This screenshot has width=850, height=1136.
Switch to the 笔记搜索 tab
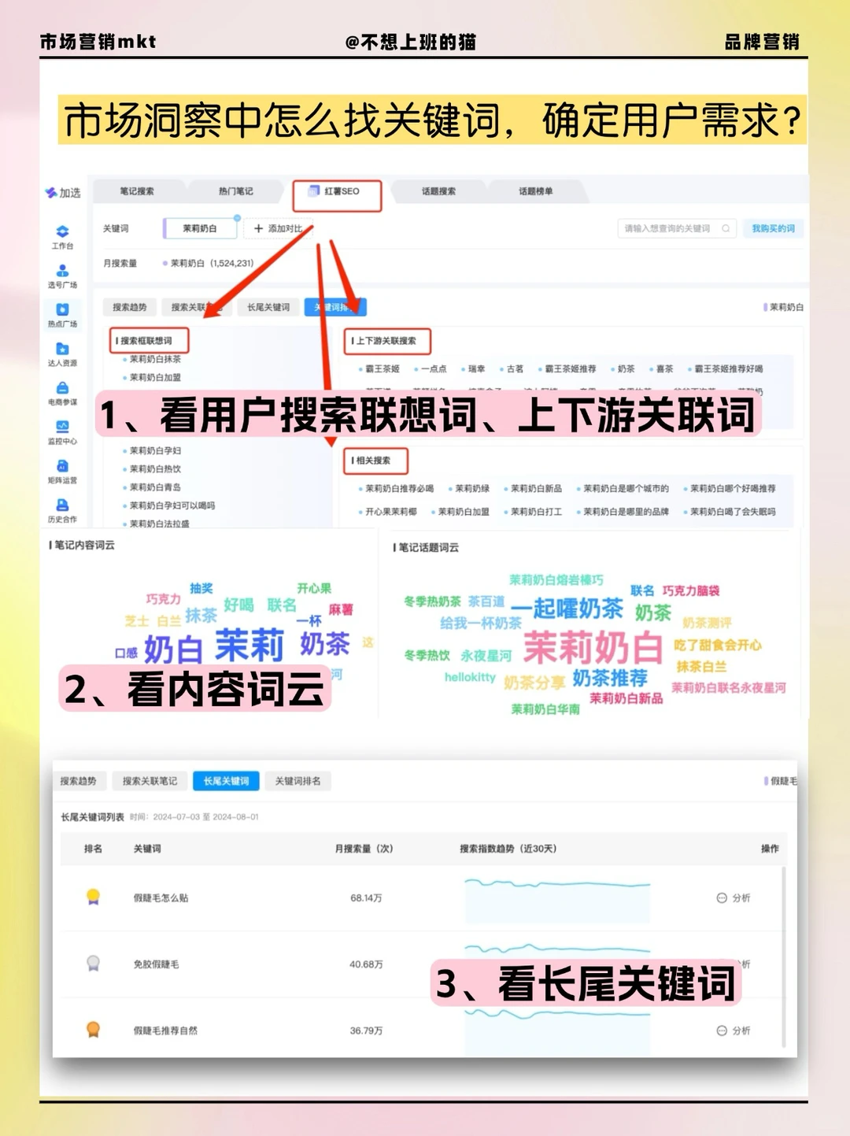[x=137, y=191]
